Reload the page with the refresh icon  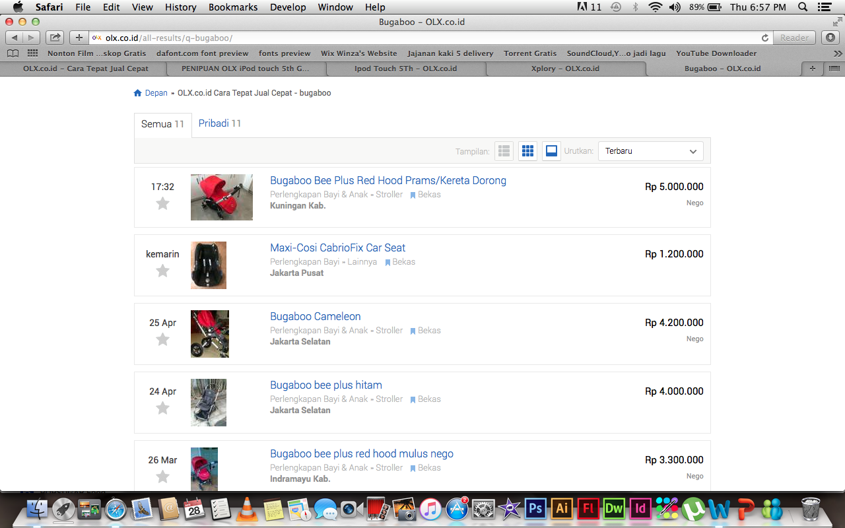tap(765, 38)
